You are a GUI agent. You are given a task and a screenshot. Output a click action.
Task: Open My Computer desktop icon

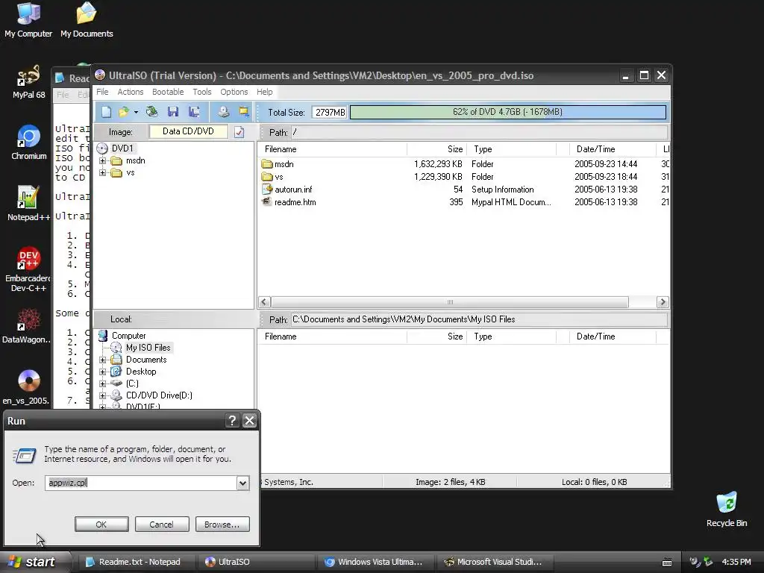(x=28, y=19)
